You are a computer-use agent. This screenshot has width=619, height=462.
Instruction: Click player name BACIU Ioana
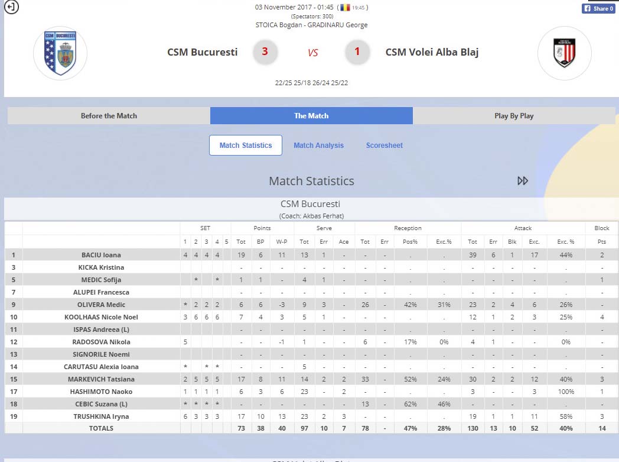coord(101,255)
